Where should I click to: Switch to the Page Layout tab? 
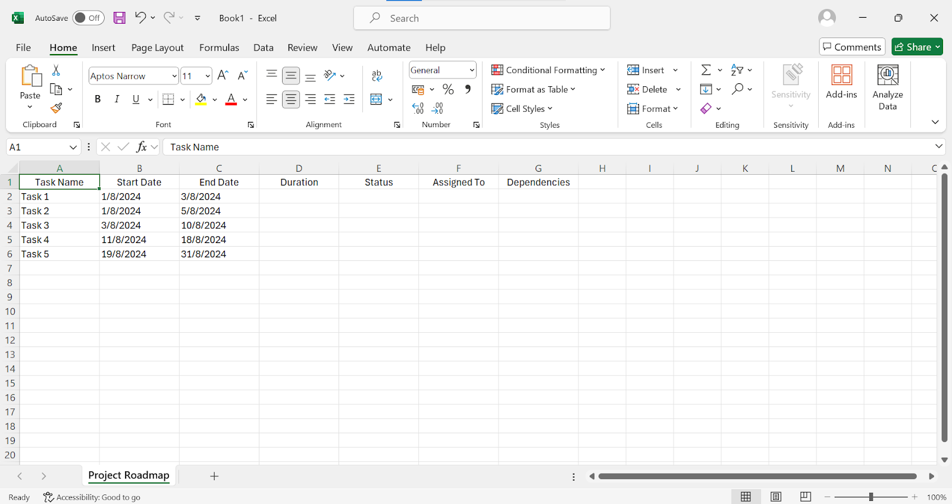(x=158, y=48)
